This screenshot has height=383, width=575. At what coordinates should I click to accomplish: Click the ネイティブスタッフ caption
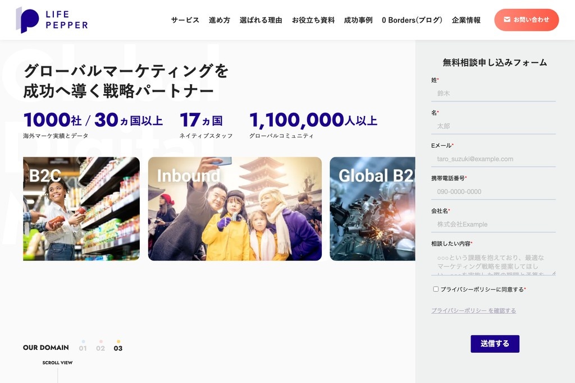tap(206, 136)
